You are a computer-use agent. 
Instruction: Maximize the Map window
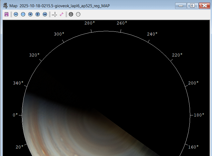pyautogui.click(x=192, y=6)
